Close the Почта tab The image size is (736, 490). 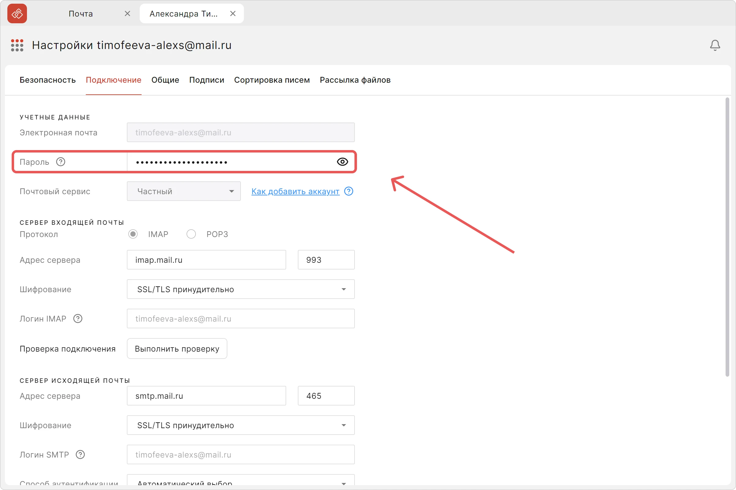click(127, 13)
